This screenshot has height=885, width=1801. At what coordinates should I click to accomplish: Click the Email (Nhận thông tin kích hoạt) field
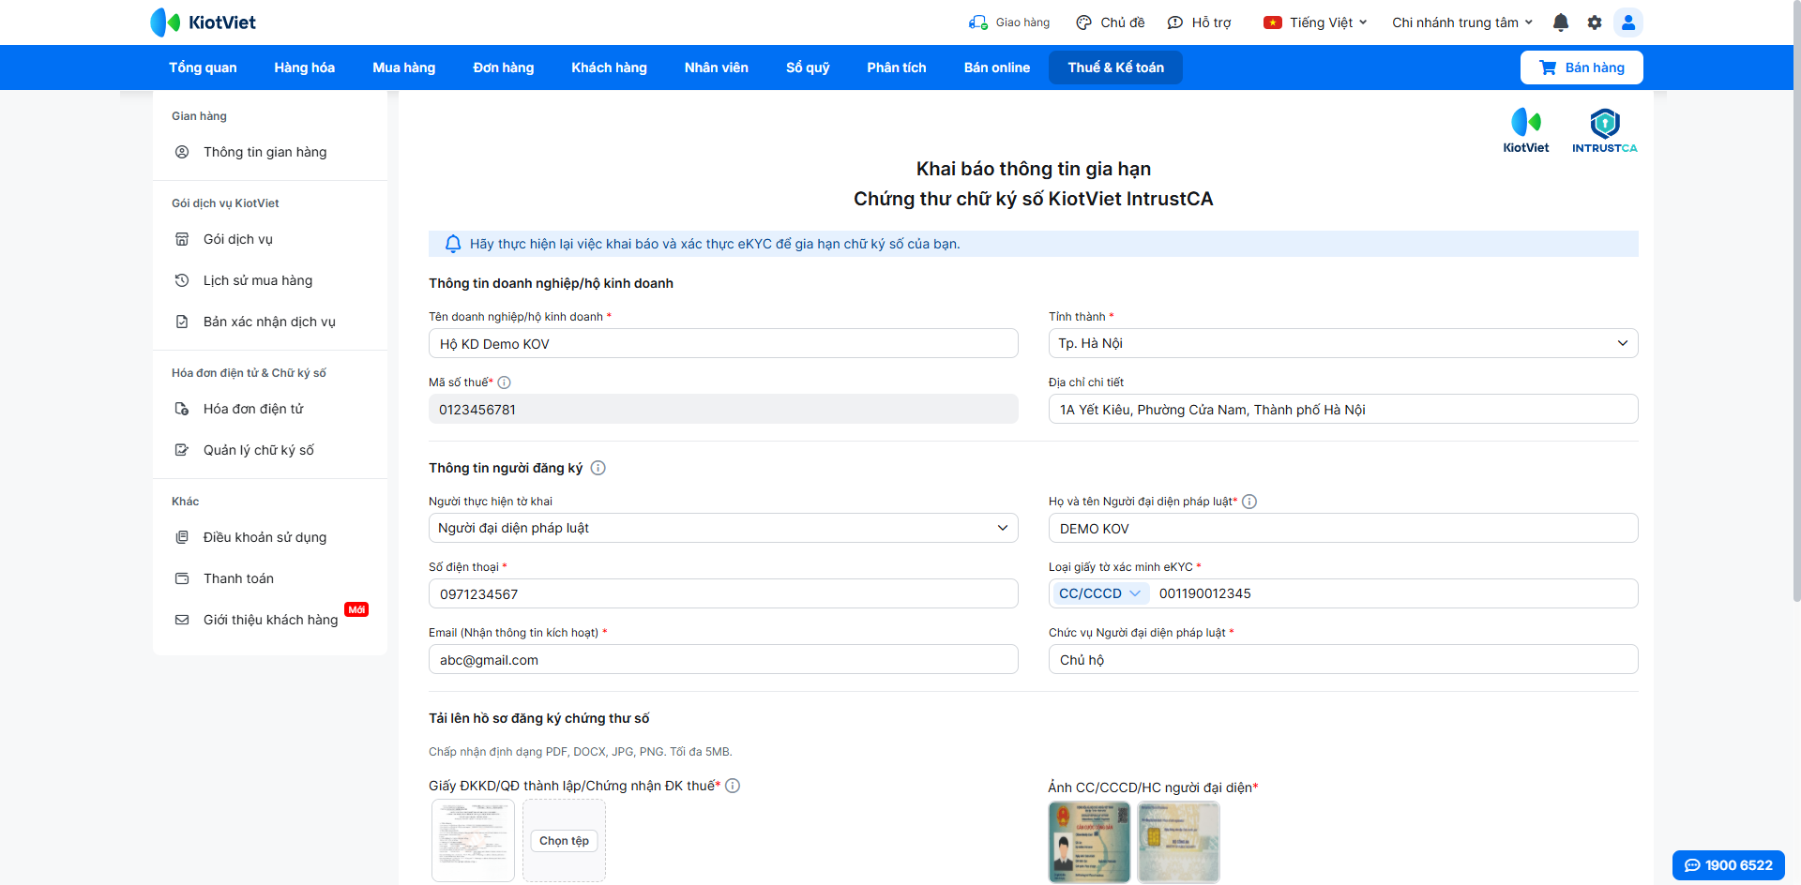(723, 659)
